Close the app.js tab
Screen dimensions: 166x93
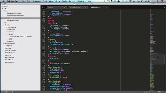65,7
